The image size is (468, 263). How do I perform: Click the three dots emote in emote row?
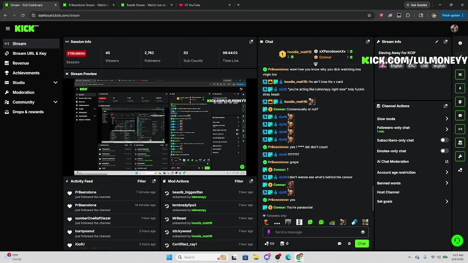tap(277, 223)
